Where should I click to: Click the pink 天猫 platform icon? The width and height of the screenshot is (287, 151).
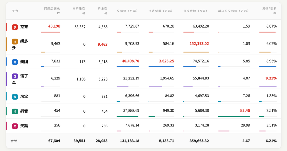coord(15,126)
